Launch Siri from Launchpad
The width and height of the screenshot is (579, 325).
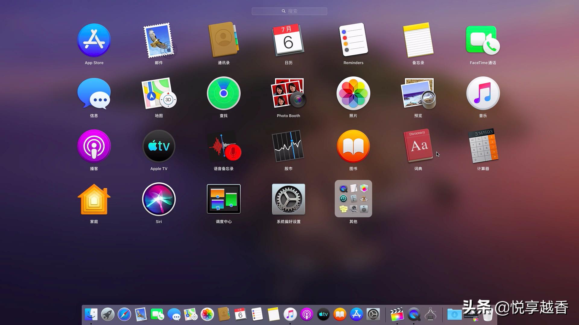(x=159, y=199)
